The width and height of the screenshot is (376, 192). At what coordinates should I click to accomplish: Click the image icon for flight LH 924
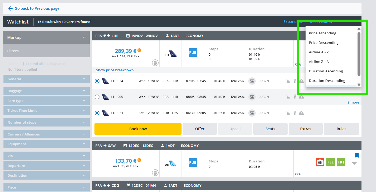[252, 81]
